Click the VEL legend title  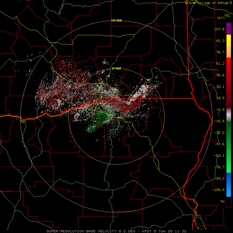(x=228, y=16)
